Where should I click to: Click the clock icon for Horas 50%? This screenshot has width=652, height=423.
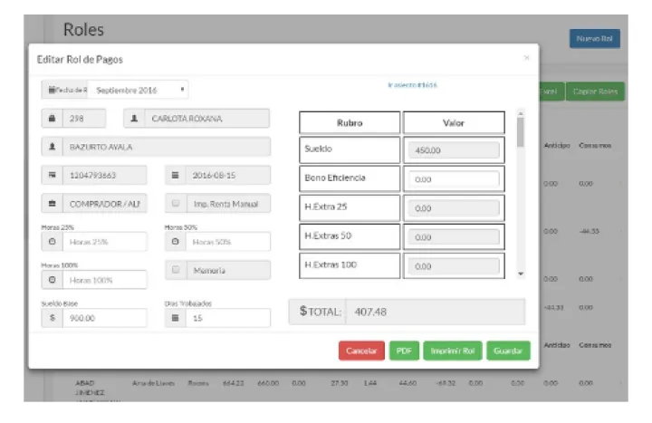(x=175, y=242)
